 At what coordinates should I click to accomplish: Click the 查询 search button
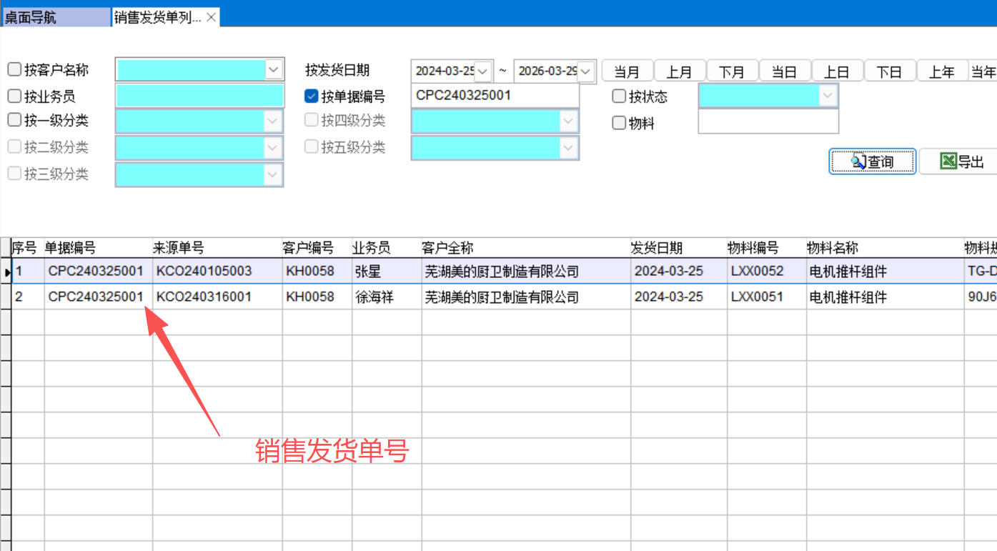(872, 162)
